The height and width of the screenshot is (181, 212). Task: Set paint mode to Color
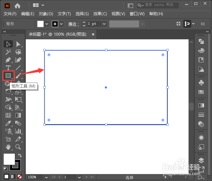[6, 176]
